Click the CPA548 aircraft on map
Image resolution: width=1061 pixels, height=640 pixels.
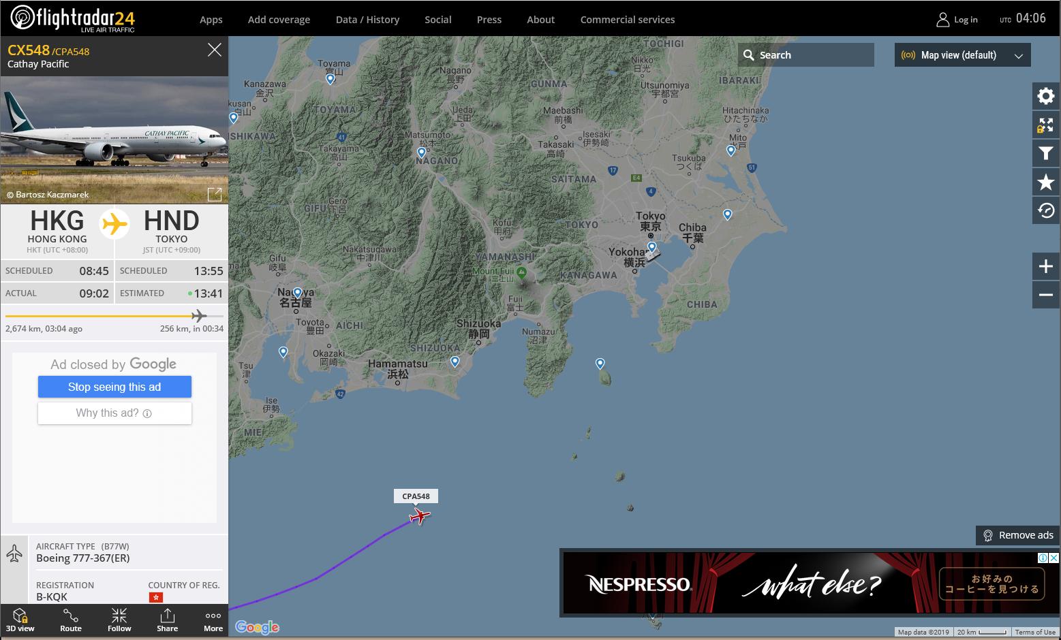click(x=419, y=517)
